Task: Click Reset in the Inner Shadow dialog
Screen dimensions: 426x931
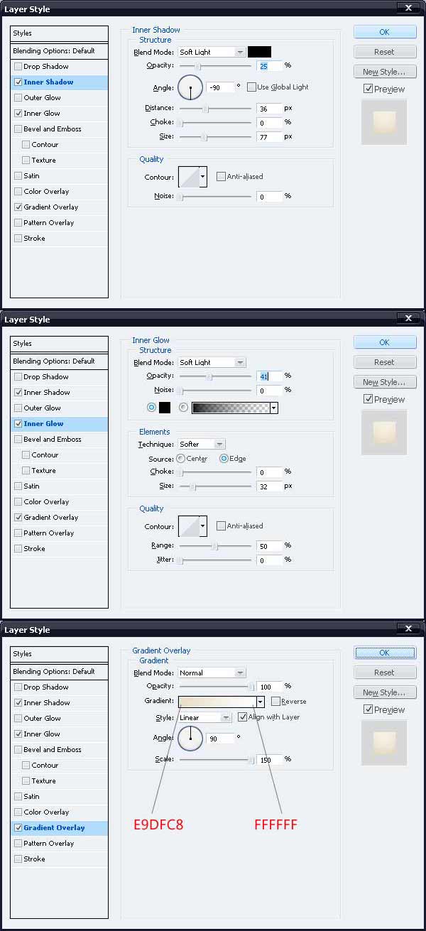Action: [384, 52]
